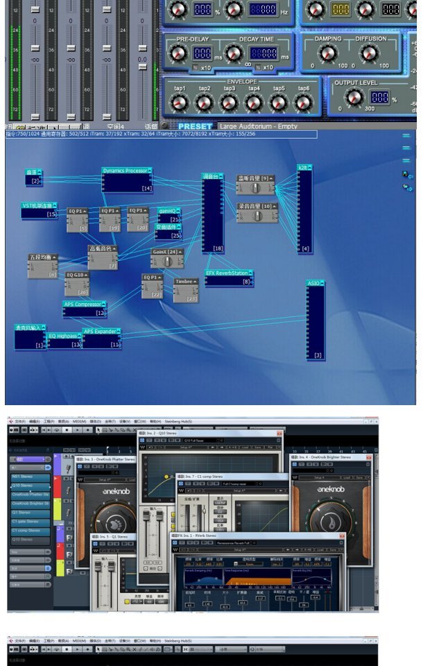Click lower blue-arrow icon at DSP panel edge
The width and height of the screenshot is (430, 666).
click(407, 187)
